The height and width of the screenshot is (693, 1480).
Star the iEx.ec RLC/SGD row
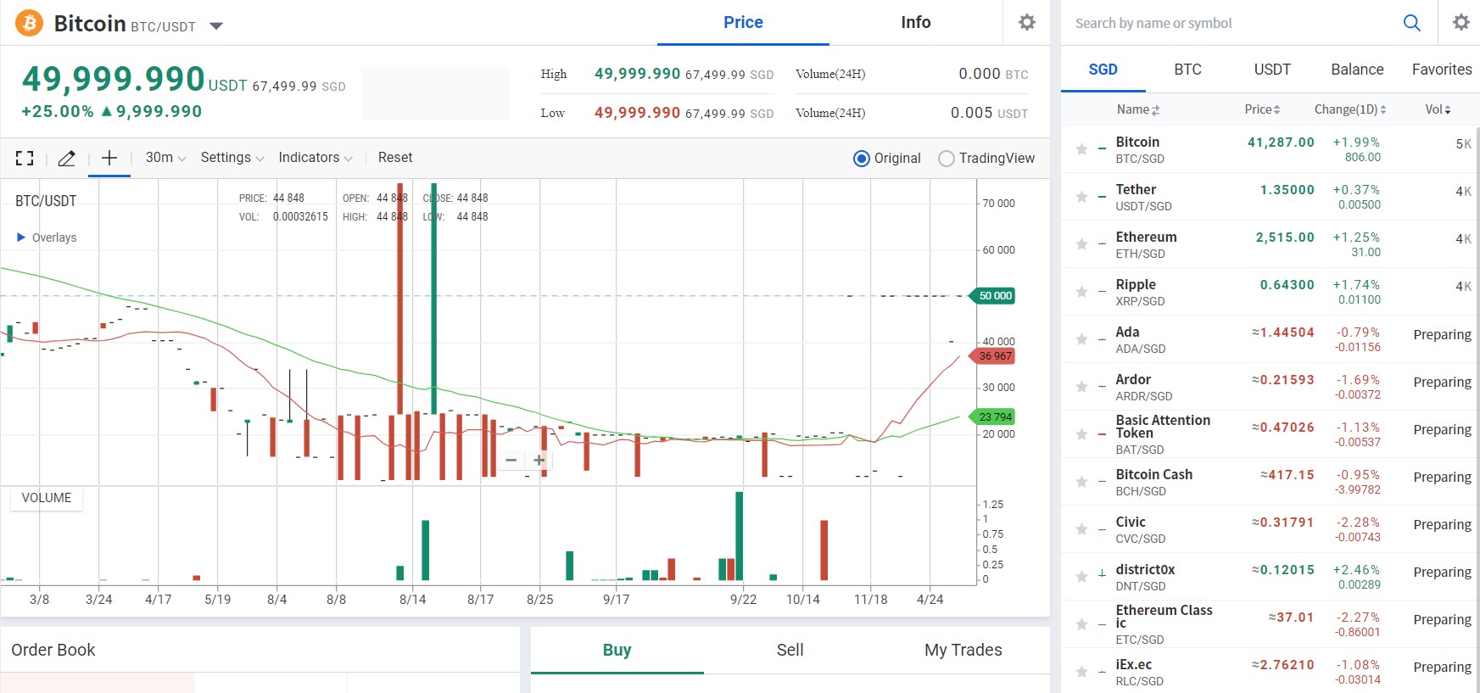point(1081,672)
